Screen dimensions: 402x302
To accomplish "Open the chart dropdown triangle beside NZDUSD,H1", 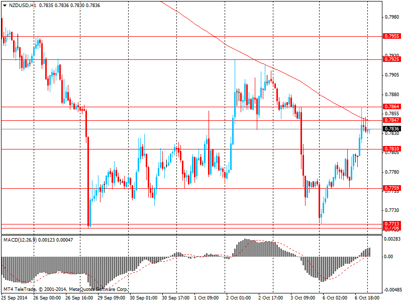I will [x=5, y=6].
